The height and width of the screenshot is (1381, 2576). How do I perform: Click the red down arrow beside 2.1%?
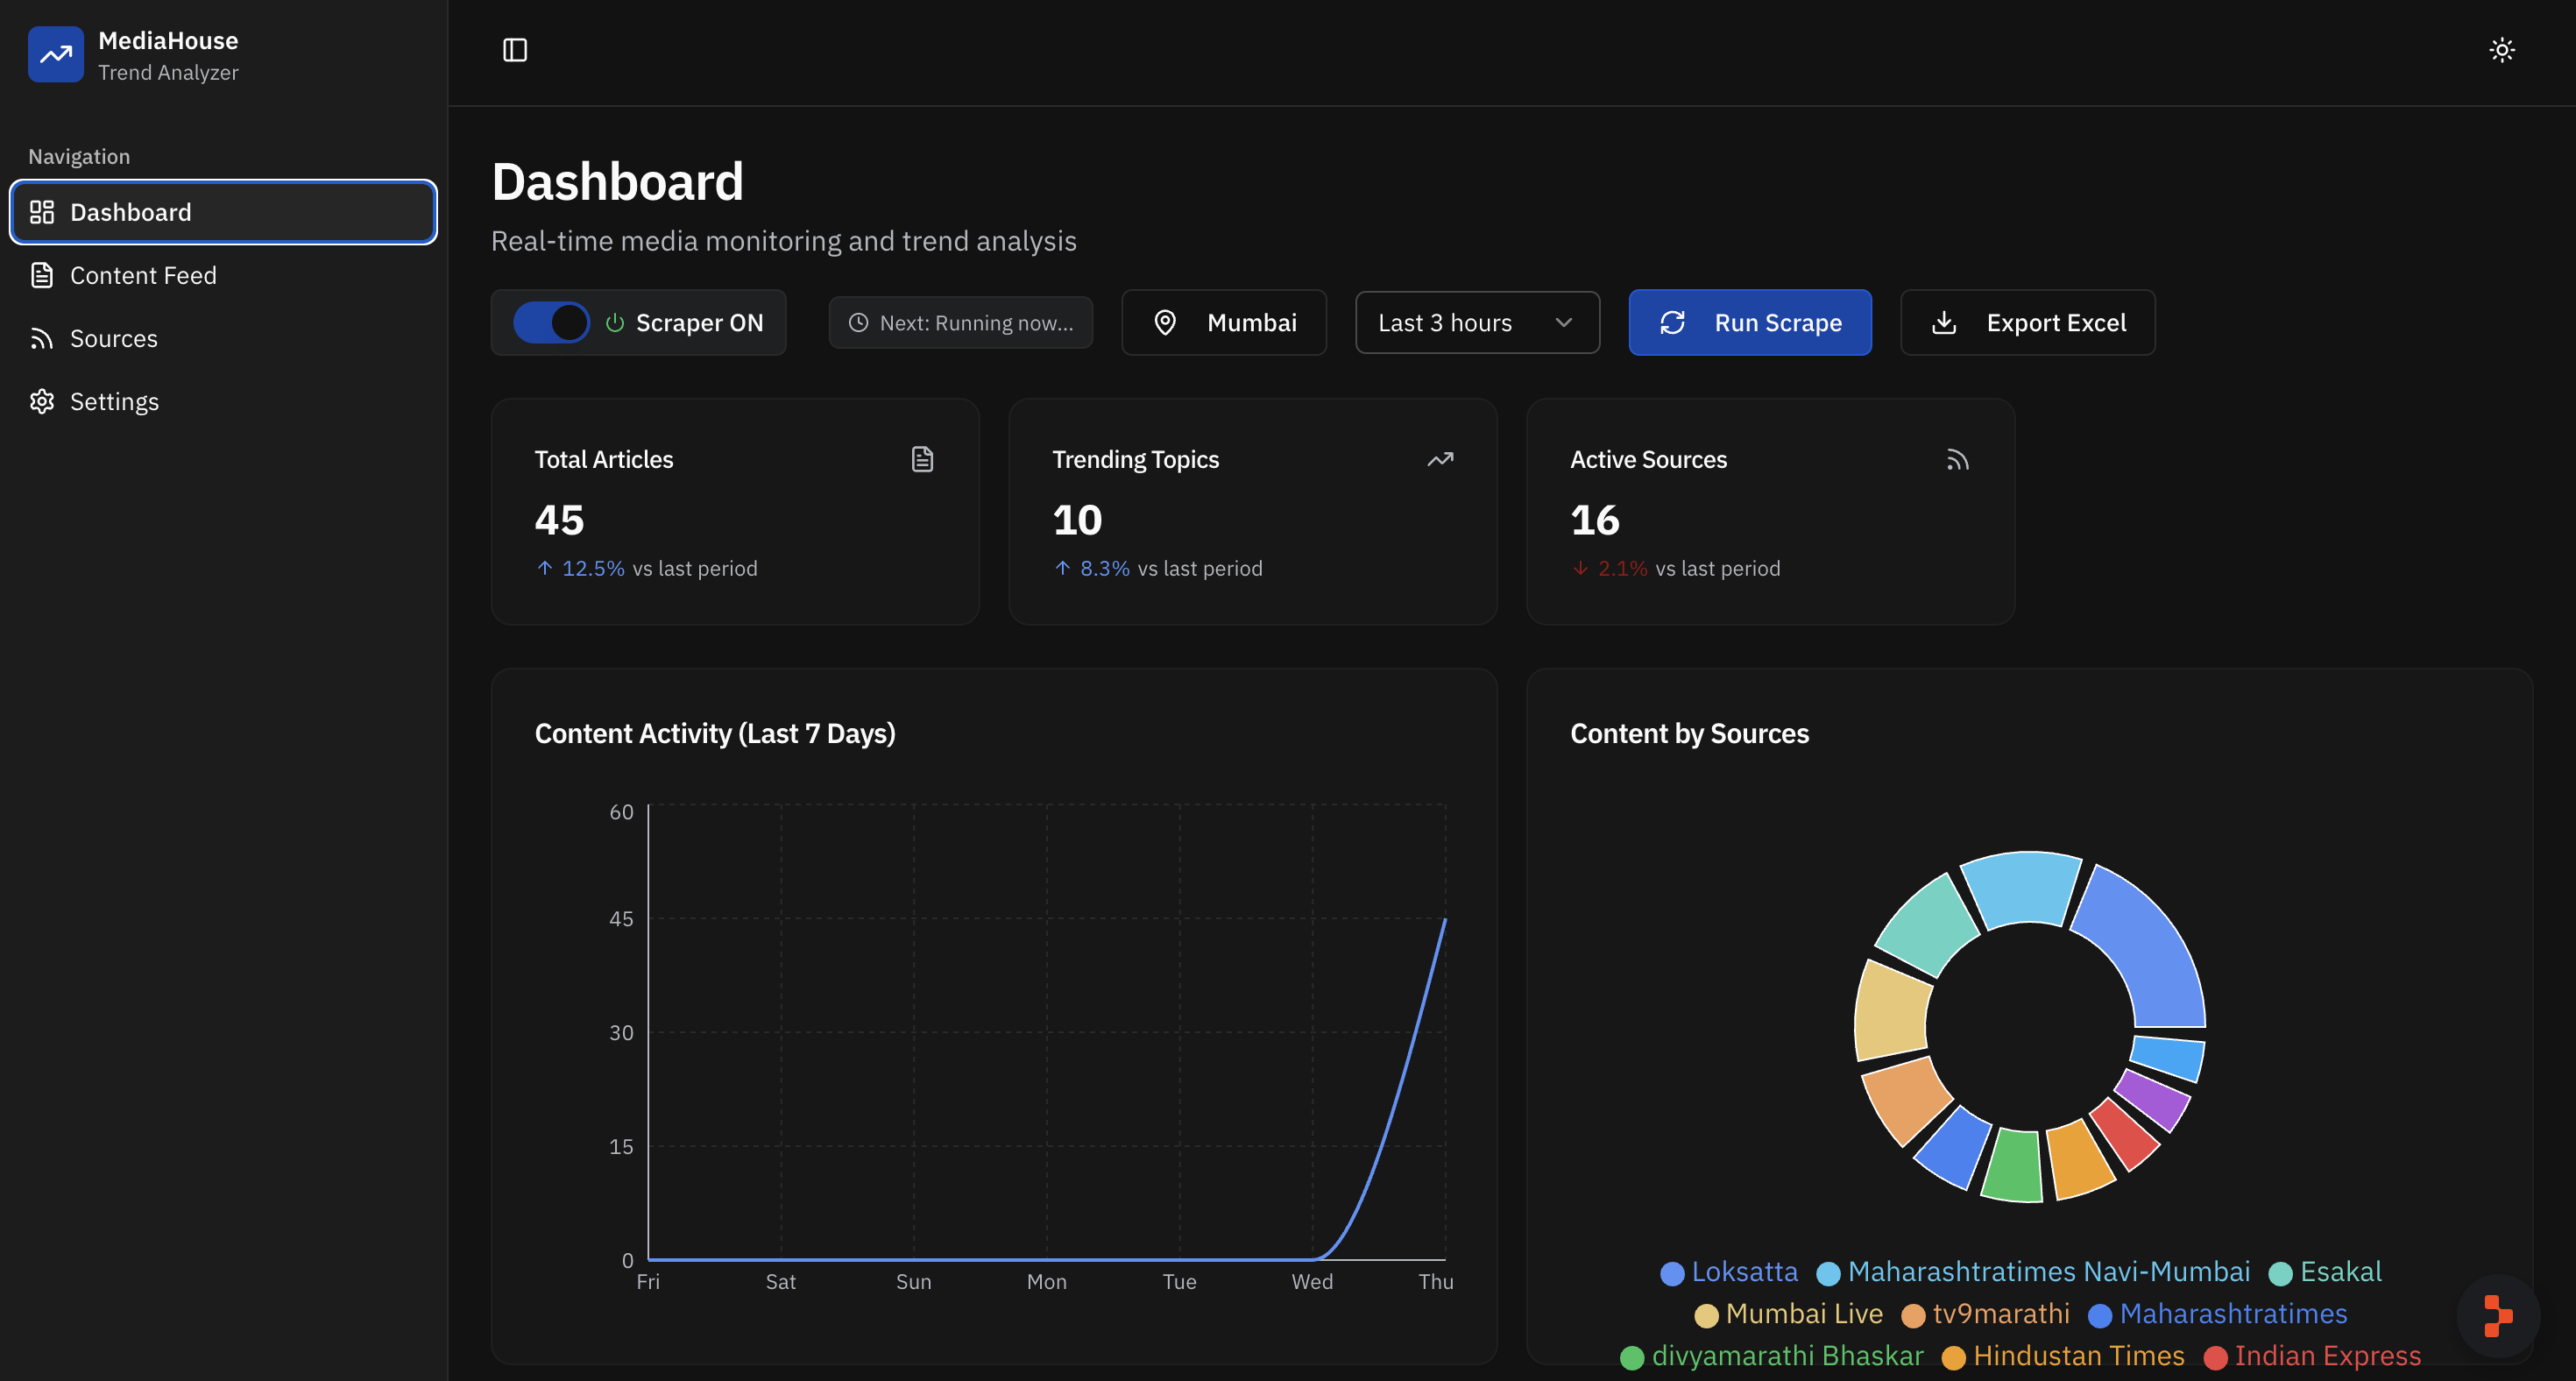(1580, 568)
